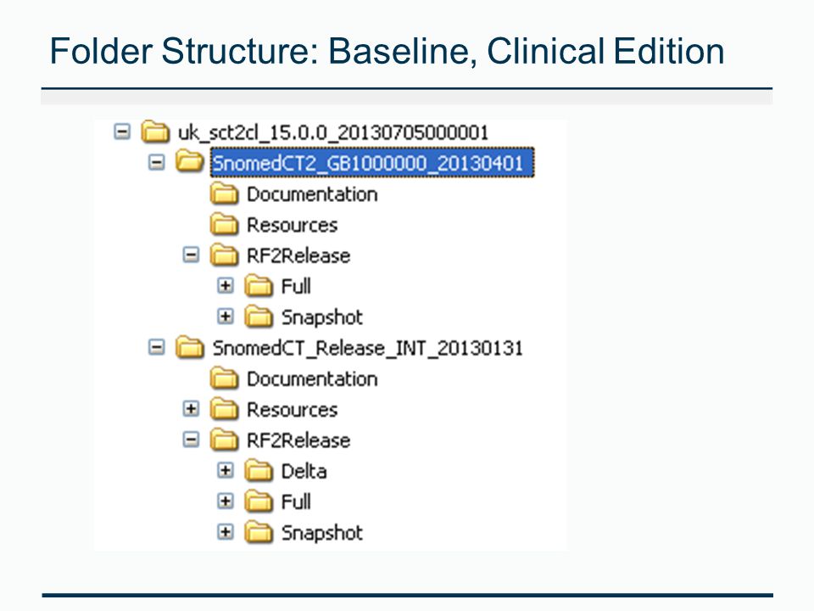Click the folder icon beside the GB edition's Resources

pos(224,224)
